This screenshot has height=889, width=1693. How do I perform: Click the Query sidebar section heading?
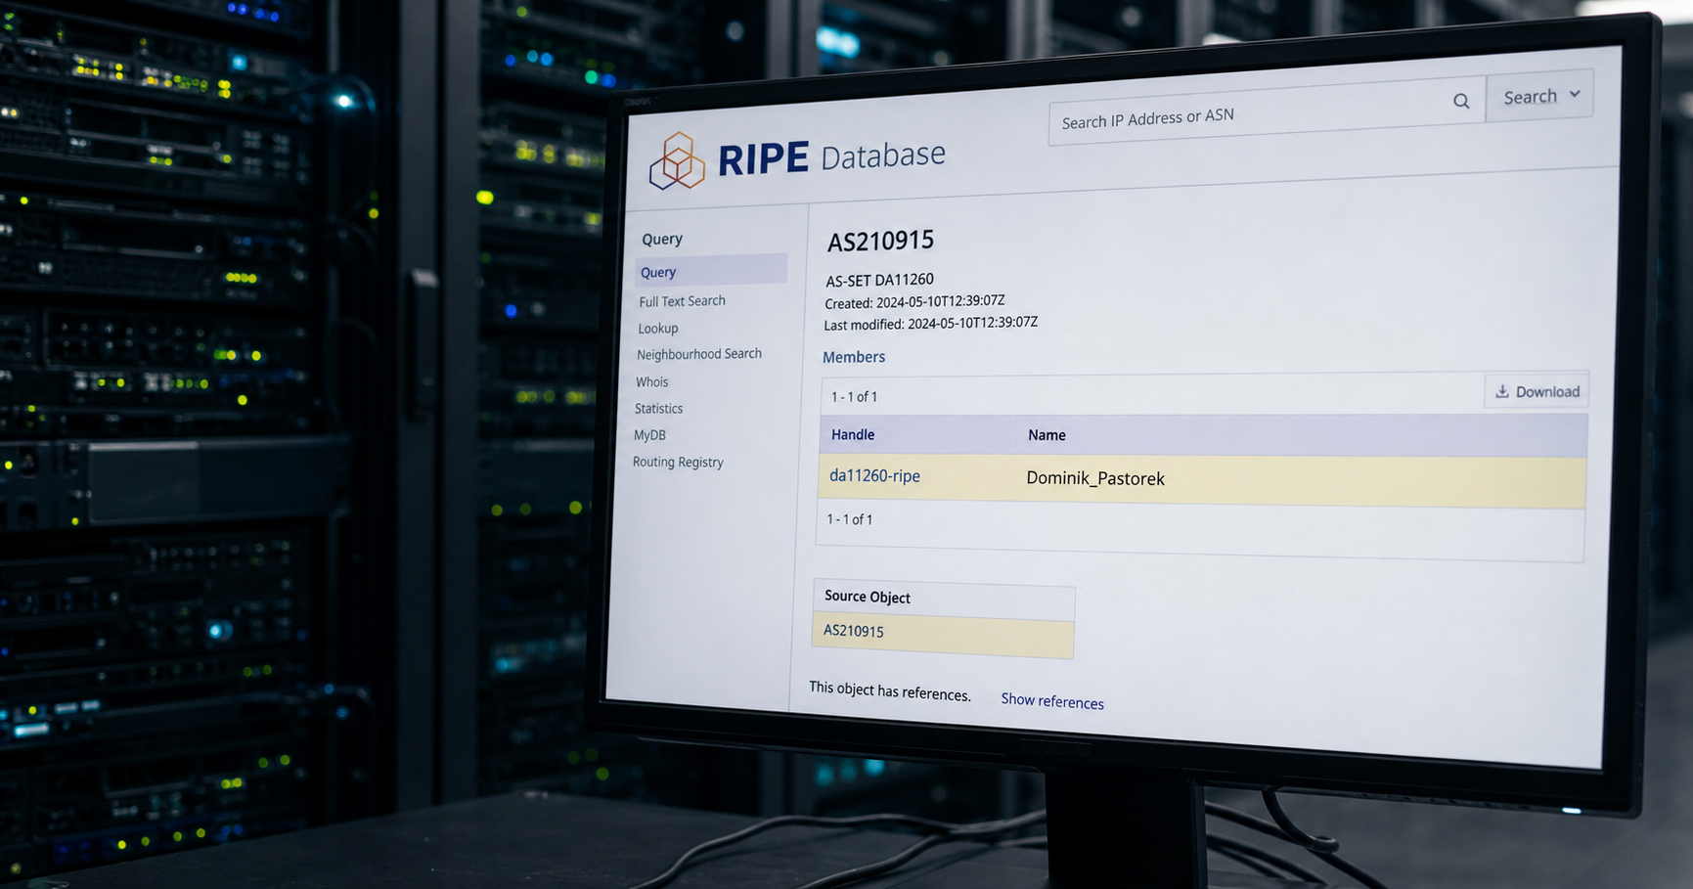pos(662,239)
